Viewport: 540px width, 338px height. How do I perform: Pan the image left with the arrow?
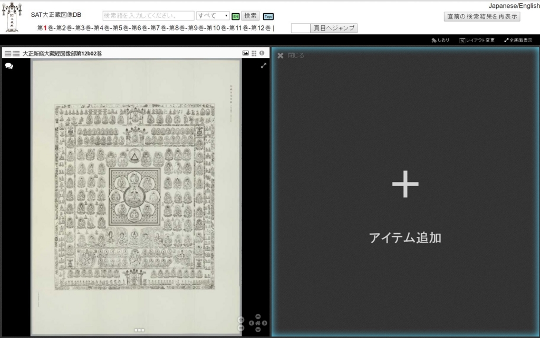[x=252, y=323]
